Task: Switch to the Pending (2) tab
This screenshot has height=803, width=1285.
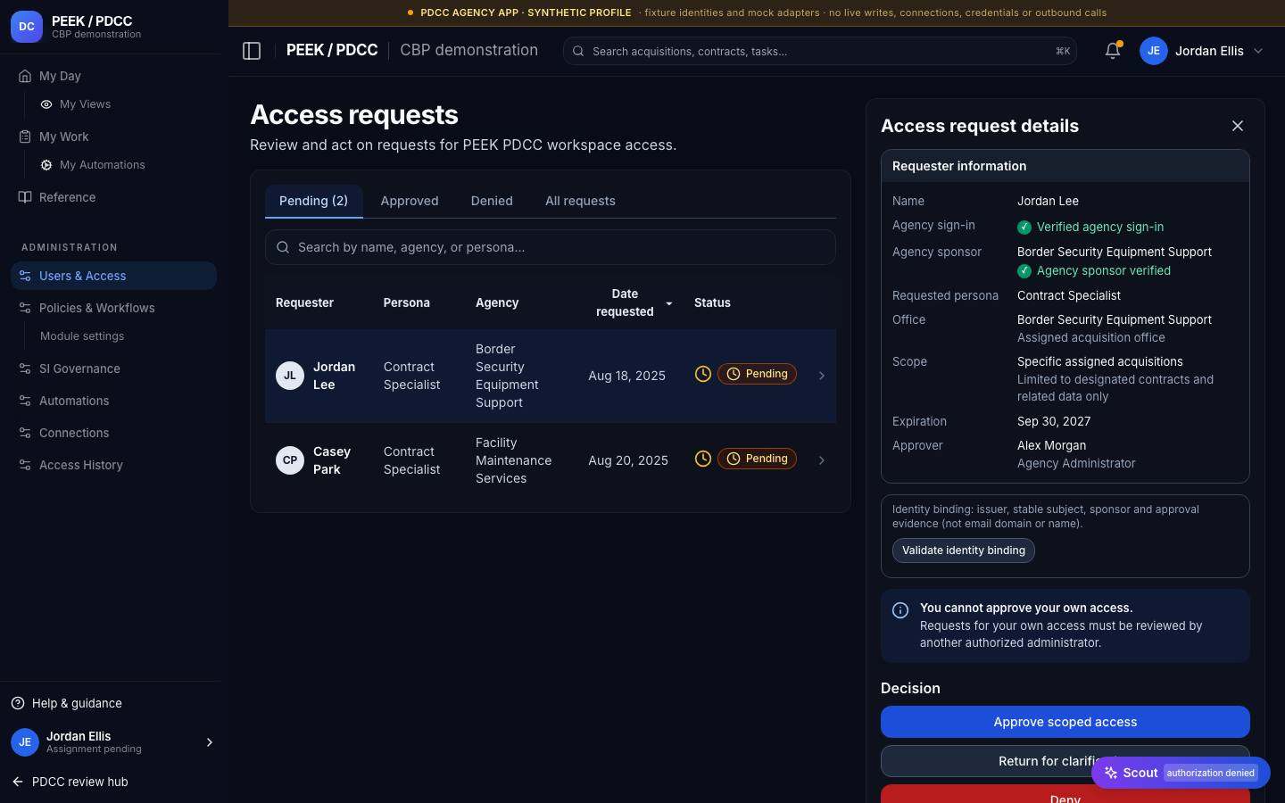Action: coord(314,202)
